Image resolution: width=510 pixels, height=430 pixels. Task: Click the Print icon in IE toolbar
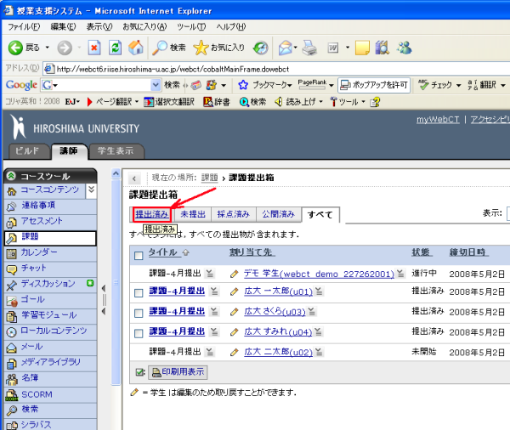pos(309,48)
